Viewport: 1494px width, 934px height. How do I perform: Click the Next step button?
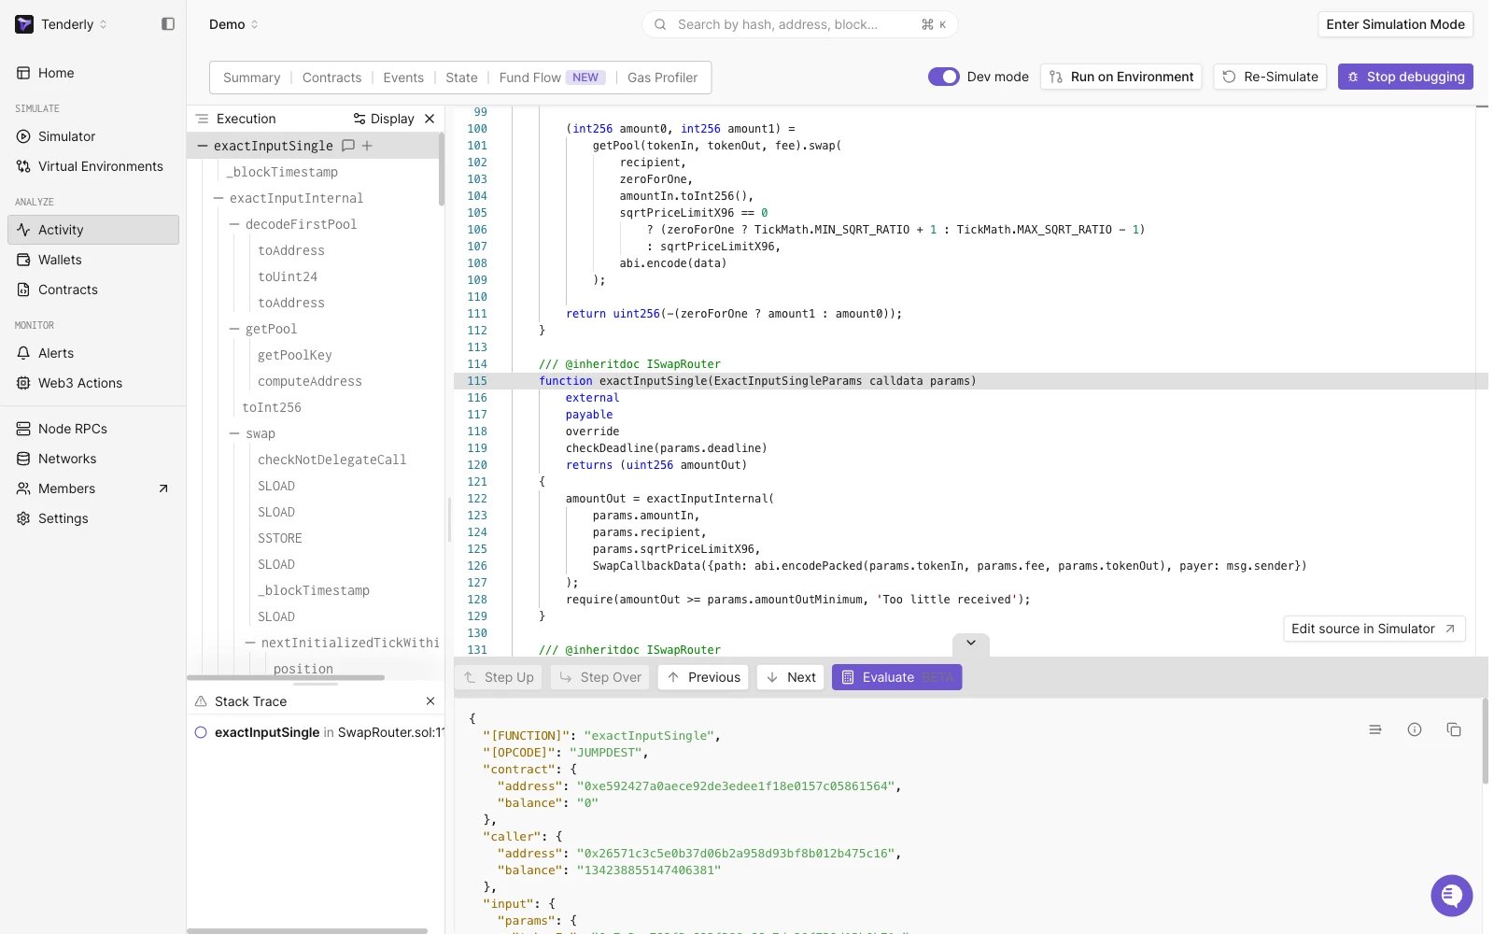790,677
